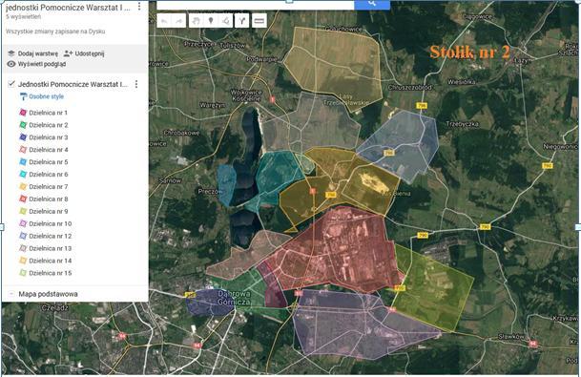Click the lime-green district polygon on map
581x377 pixels.
pos(433,289)
